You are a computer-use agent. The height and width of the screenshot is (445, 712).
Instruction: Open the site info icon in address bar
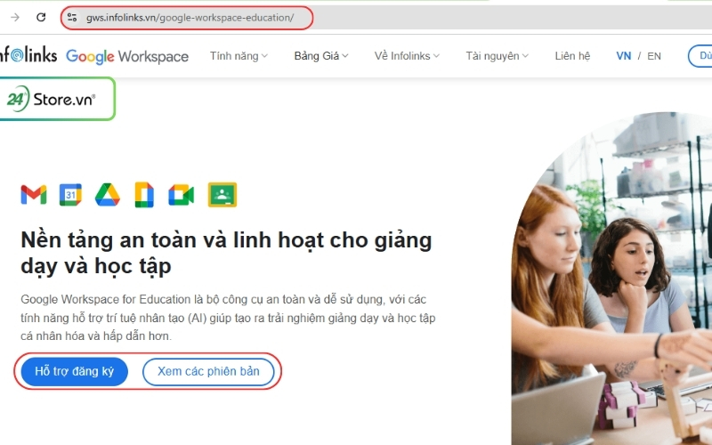[x=72, y=17]
